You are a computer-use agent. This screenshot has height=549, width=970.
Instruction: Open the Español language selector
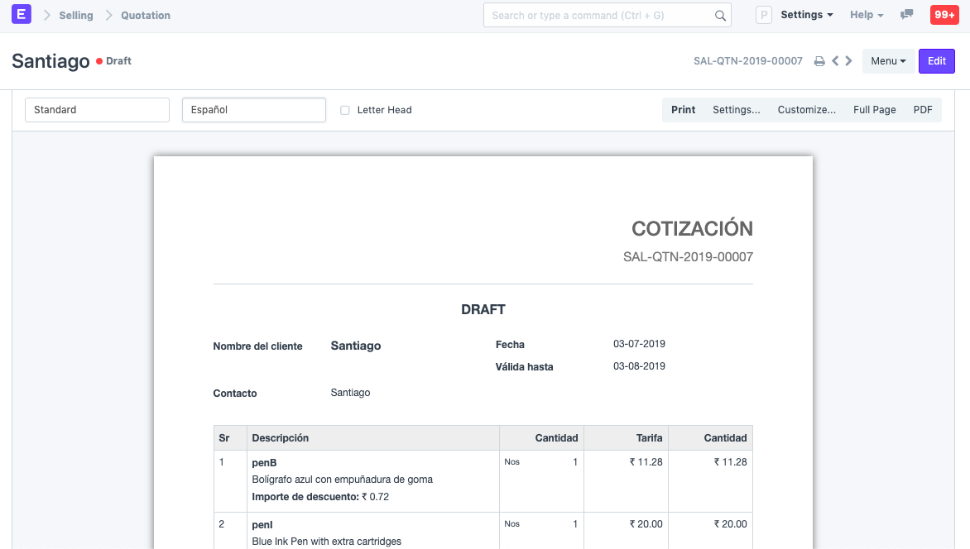click(x=253, y=110)
